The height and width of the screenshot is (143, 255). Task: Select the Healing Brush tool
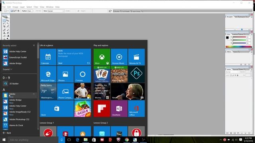(4, 30)
